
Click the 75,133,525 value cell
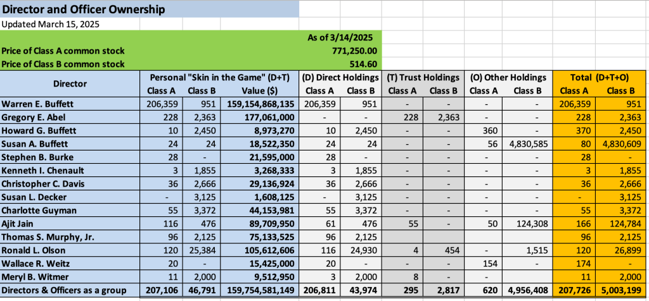pyautogui.click(x=259, y=237)
